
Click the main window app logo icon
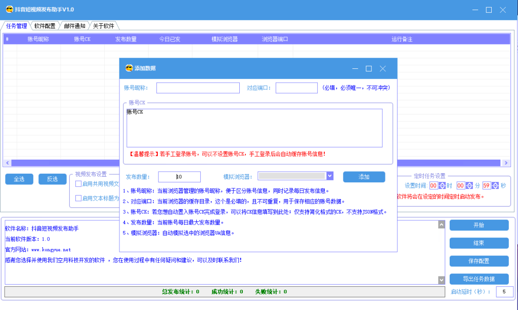(x=9, y=9)
